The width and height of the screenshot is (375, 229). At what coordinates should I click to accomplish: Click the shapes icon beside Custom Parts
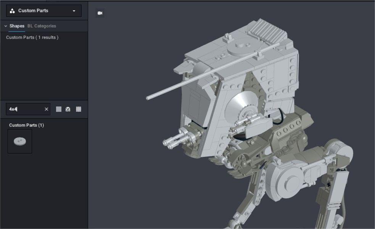(12, 11)
